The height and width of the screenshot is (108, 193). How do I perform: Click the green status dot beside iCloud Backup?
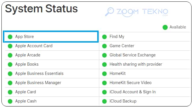104,101
